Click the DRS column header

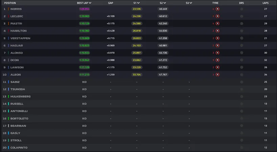pyautogui.click(x=241, y=3)
